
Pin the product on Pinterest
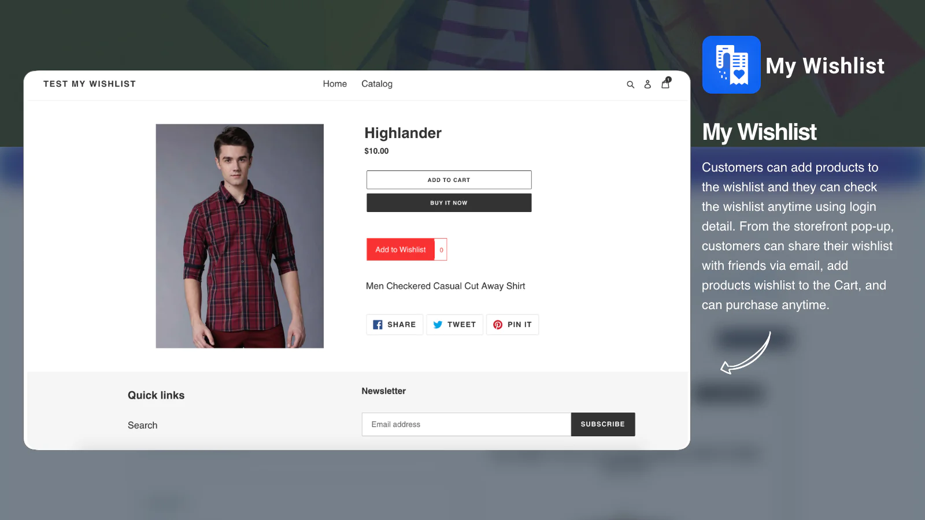pyautogui.click(x=512, y=325)
